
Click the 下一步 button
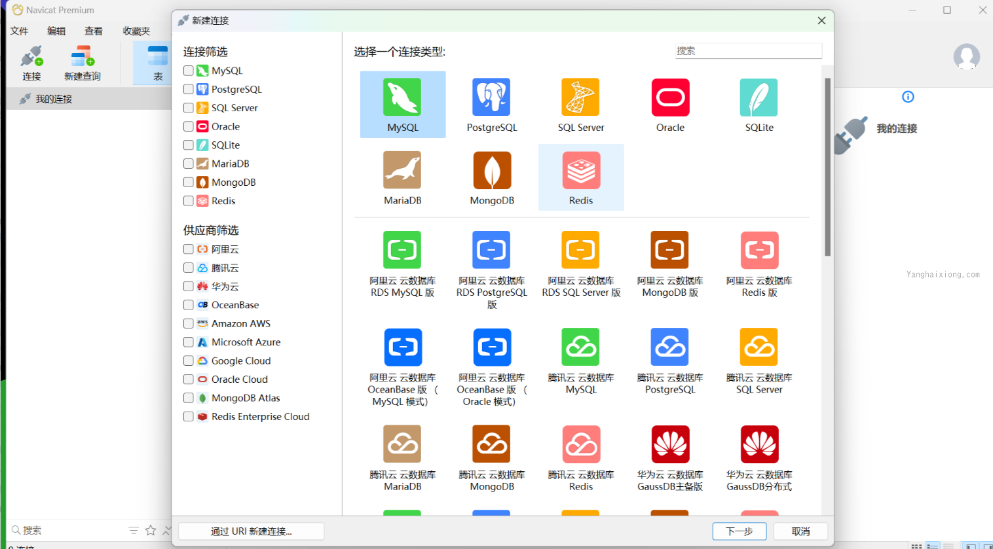pos(740,531)
